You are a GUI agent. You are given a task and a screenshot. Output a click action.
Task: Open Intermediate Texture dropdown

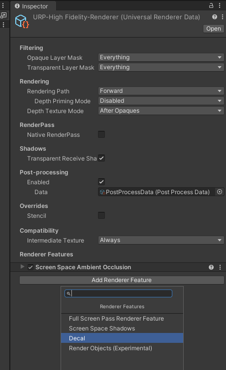coord(161,240)
